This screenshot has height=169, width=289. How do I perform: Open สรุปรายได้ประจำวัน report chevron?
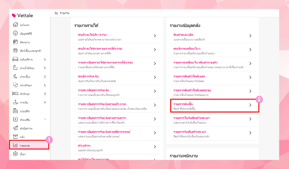(155, 36)
